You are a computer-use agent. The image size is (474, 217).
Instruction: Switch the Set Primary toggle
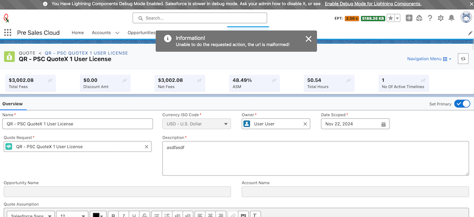(x=462, y=104)
